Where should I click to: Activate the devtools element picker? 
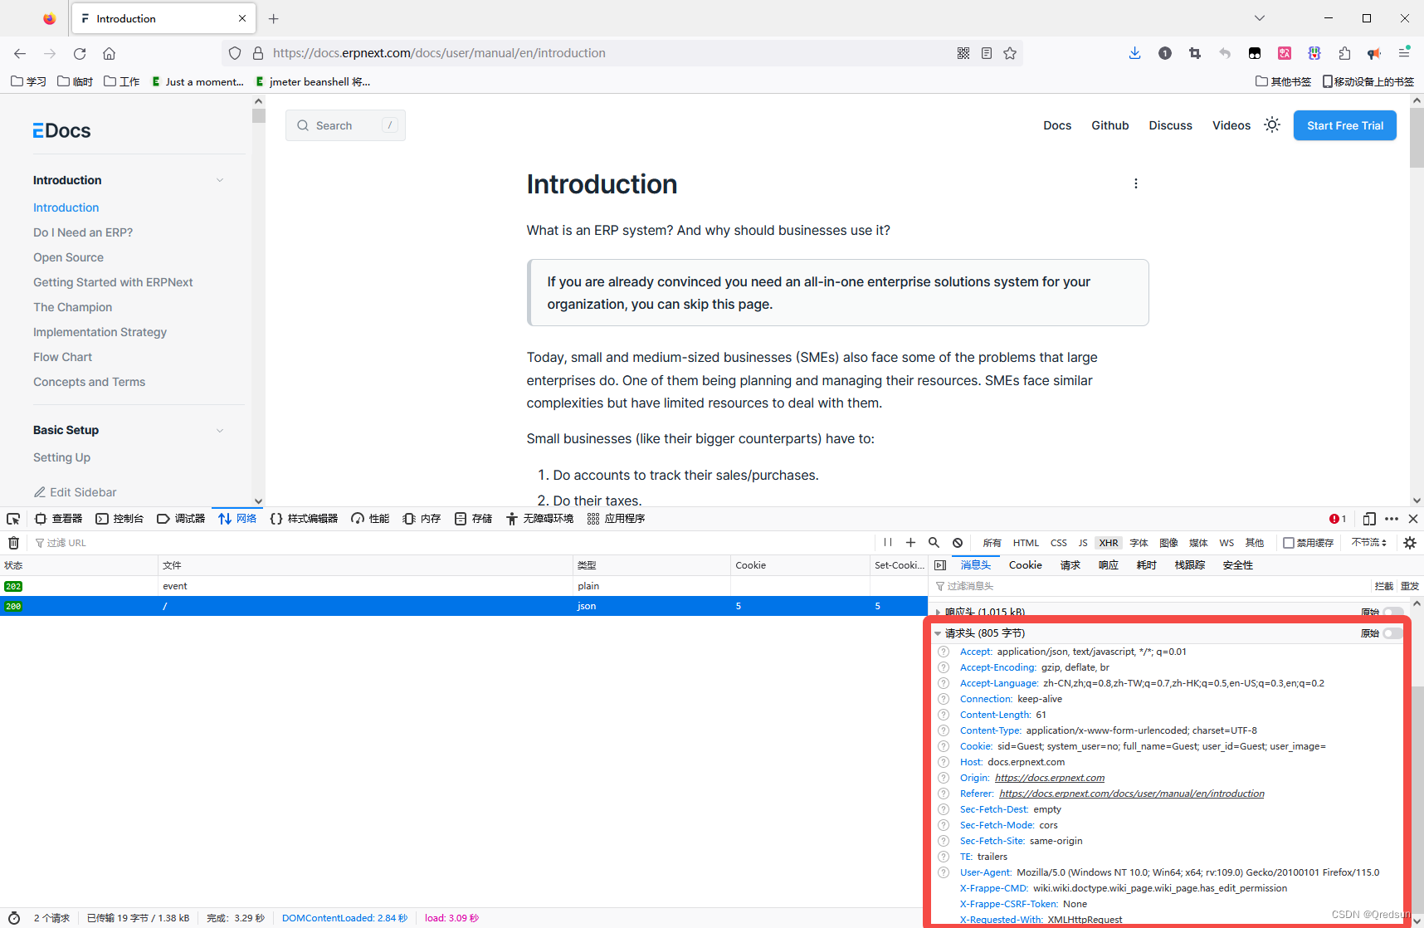[13, 519]
